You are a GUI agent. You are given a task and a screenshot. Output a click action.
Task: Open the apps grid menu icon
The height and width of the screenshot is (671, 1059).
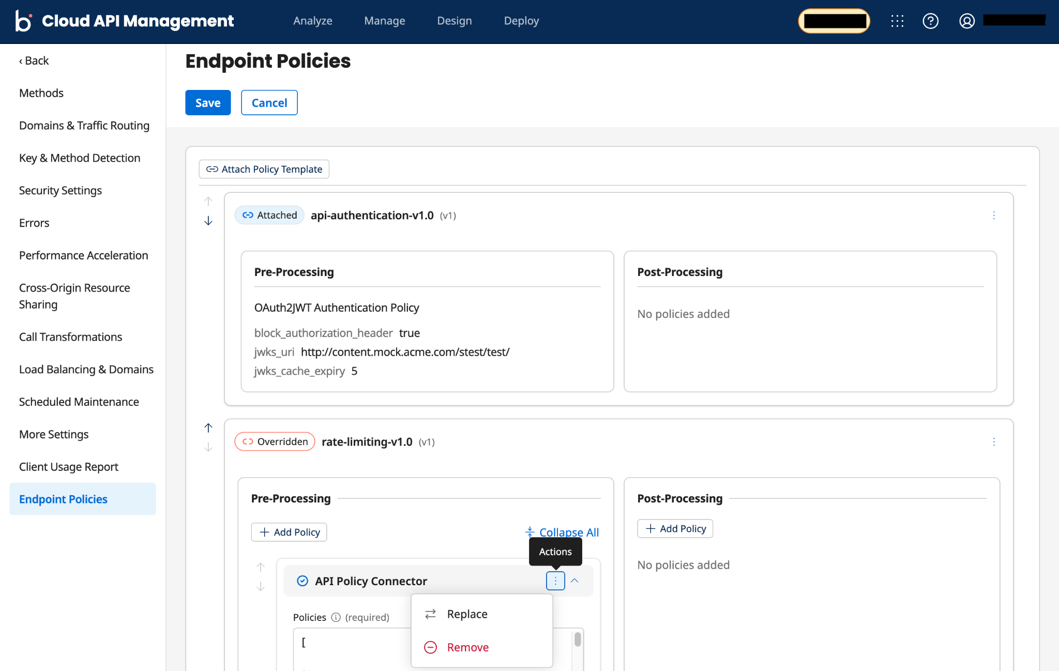point(897,21)
